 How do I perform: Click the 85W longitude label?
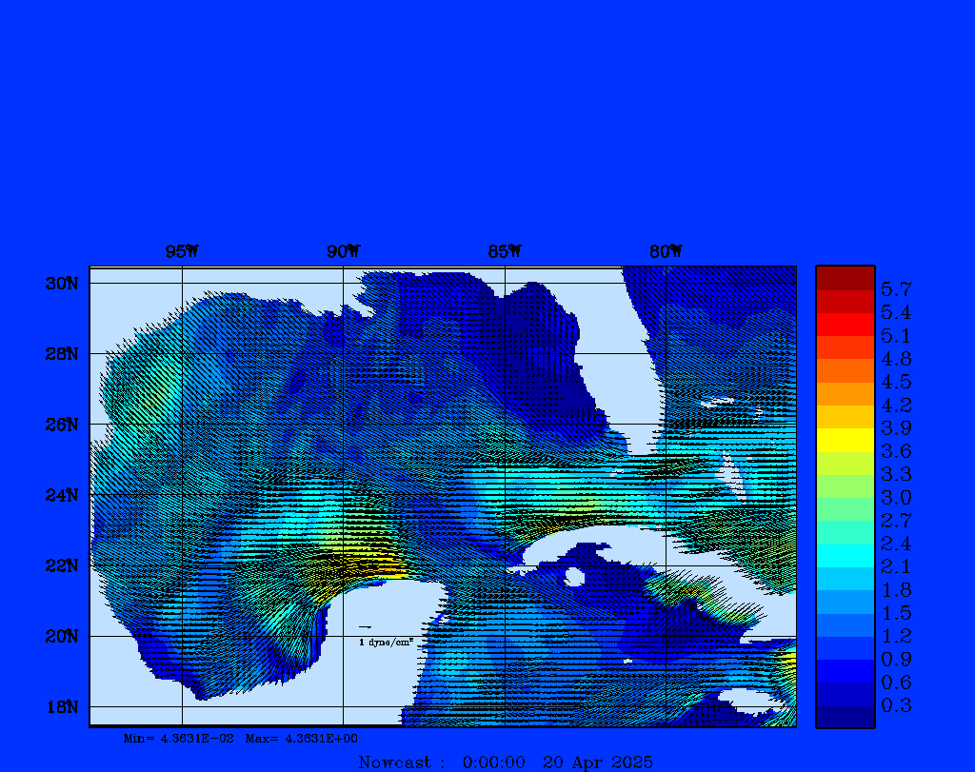pyautogui.click(x=504, y=251)
